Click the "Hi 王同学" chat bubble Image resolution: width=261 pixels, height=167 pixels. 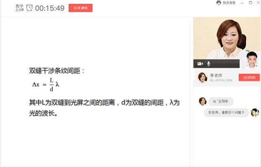[220, 102]
